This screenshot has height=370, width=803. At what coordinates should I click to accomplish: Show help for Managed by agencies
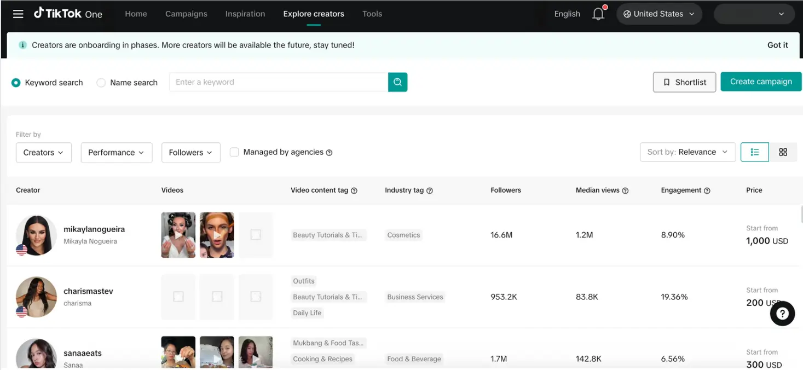(329, 153)
